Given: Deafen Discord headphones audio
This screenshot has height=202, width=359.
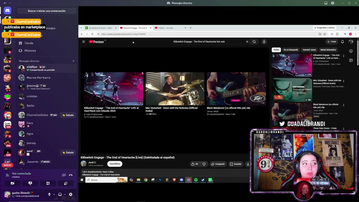Looking at the screenshot, I should click(x=60, y=194).
